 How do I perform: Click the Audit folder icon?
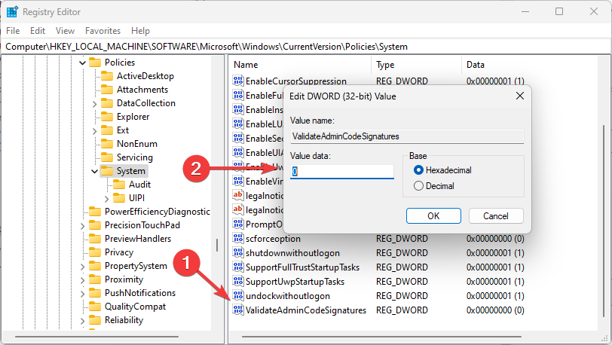(x=119, y=185)
